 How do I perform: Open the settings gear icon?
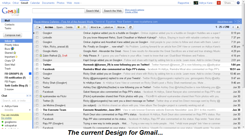click(x=238, y=3)
